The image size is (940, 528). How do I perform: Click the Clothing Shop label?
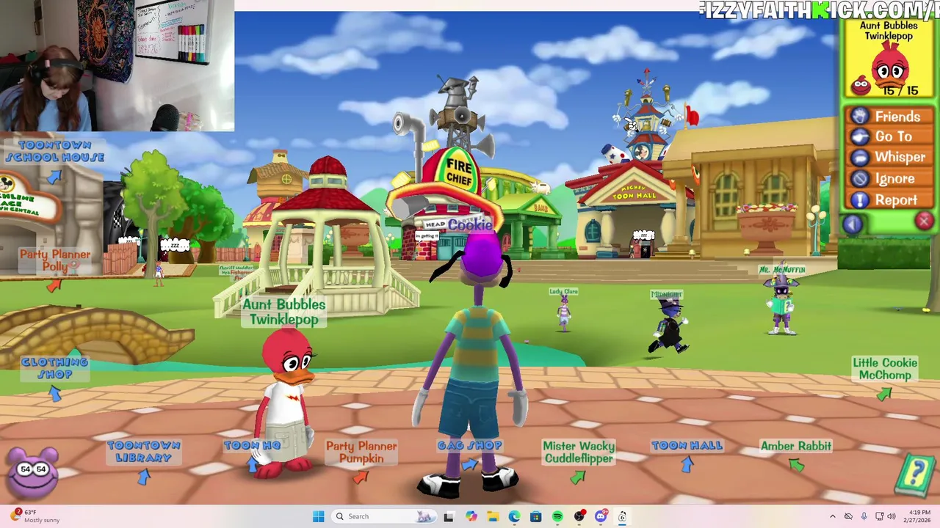point(54,368)
